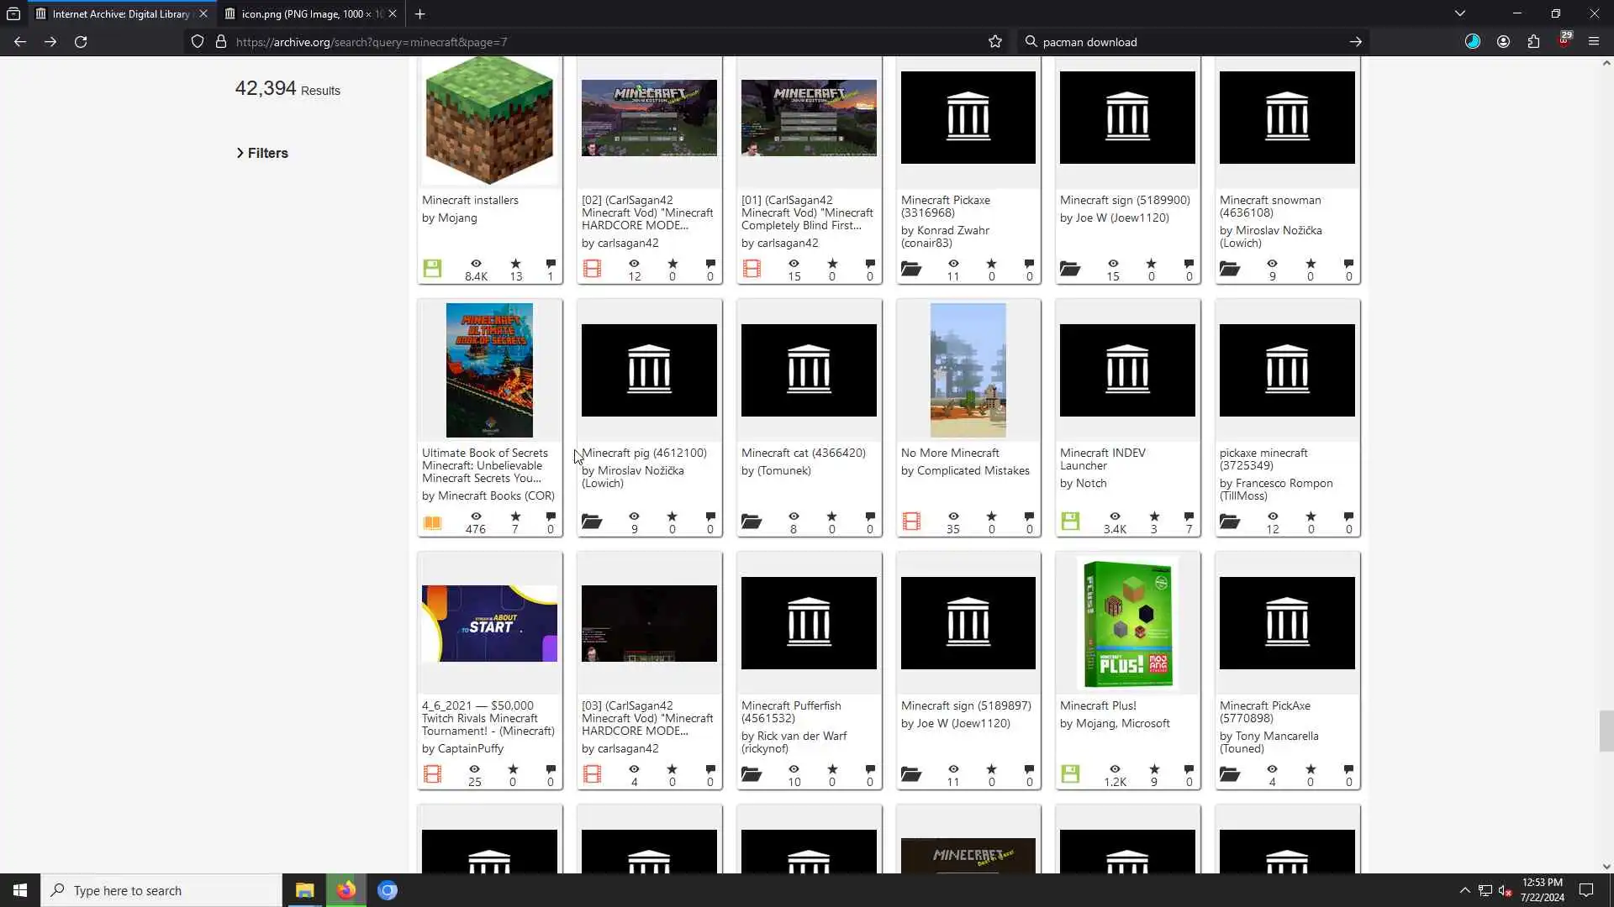Open the list all tabs dropdown
This screenshot has height=907, width=1614.
click(x=1460, y=13)
